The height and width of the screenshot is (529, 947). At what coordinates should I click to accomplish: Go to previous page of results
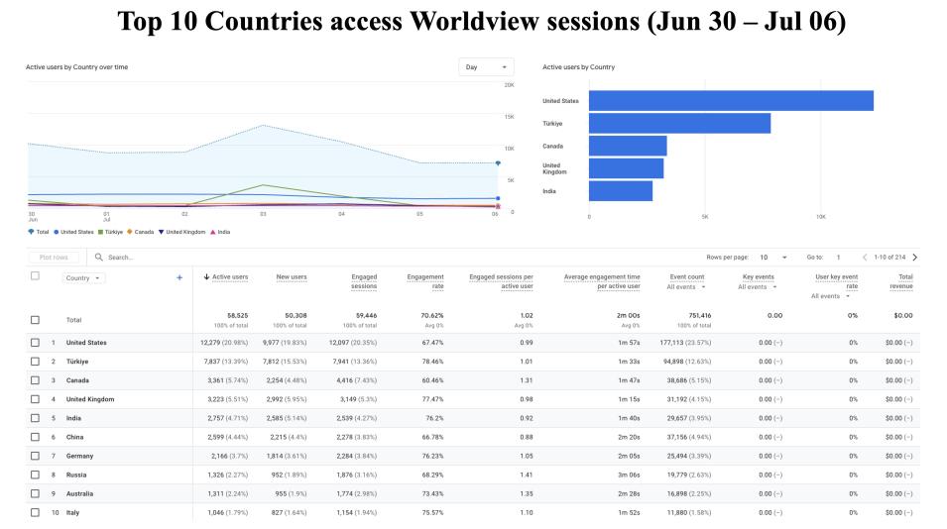pos(865,257)
